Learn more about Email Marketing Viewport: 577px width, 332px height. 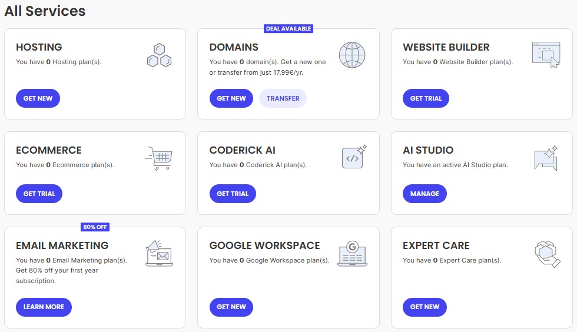point(44,307)
